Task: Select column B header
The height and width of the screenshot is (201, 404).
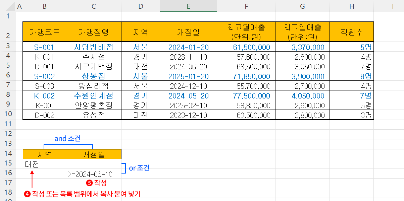Action: click(44, 6)
